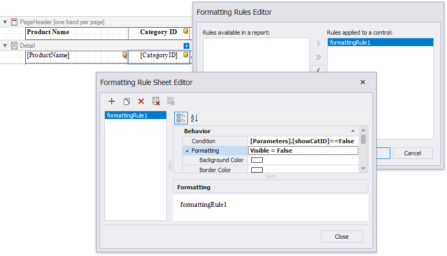447x256 pixels.
Task: Click the Clone rule copy icon
Action: pyautogui.click(x=126, y=101)
